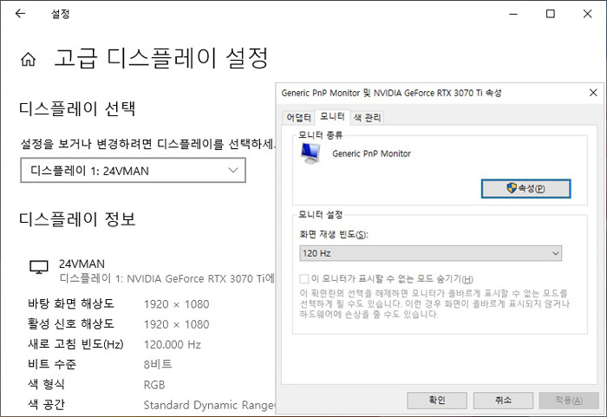Expand the 화면 재생 빈도 120 Hz dropdown
The height and width of the screenshot is (417, 607).
click(429, 253)
